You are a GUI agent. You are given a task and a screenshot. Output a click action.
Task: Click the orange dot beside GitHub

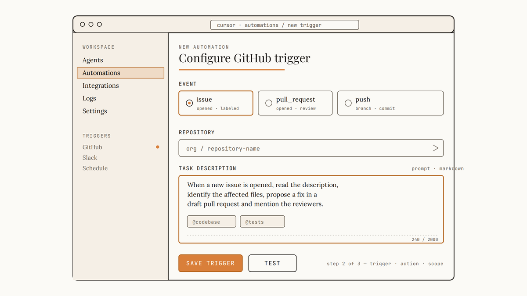[x=158, y=147]
